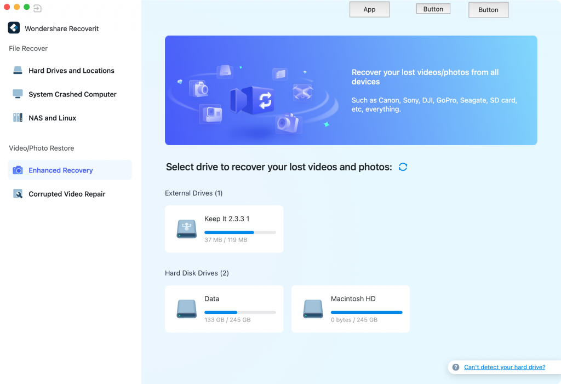Click the Keep It external drive icon
Viewport: 561px width, 384px height.
click(x=186, y=228)
